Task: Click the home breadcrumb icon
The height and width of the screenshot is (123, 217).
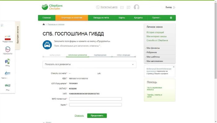Action: (x=44, y=24)
